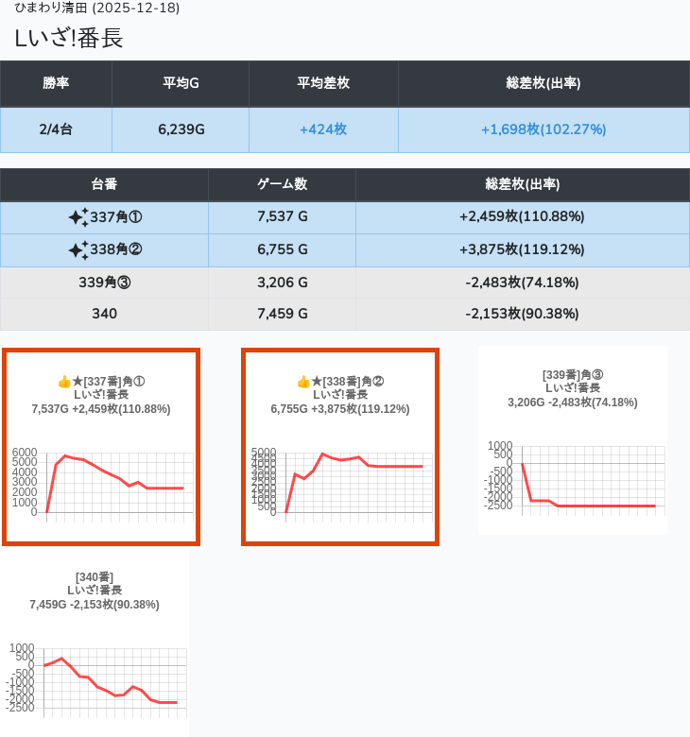Click the sparkle icon beside 338角②
This screenshot has height=737, width=690.
[78, 250]
